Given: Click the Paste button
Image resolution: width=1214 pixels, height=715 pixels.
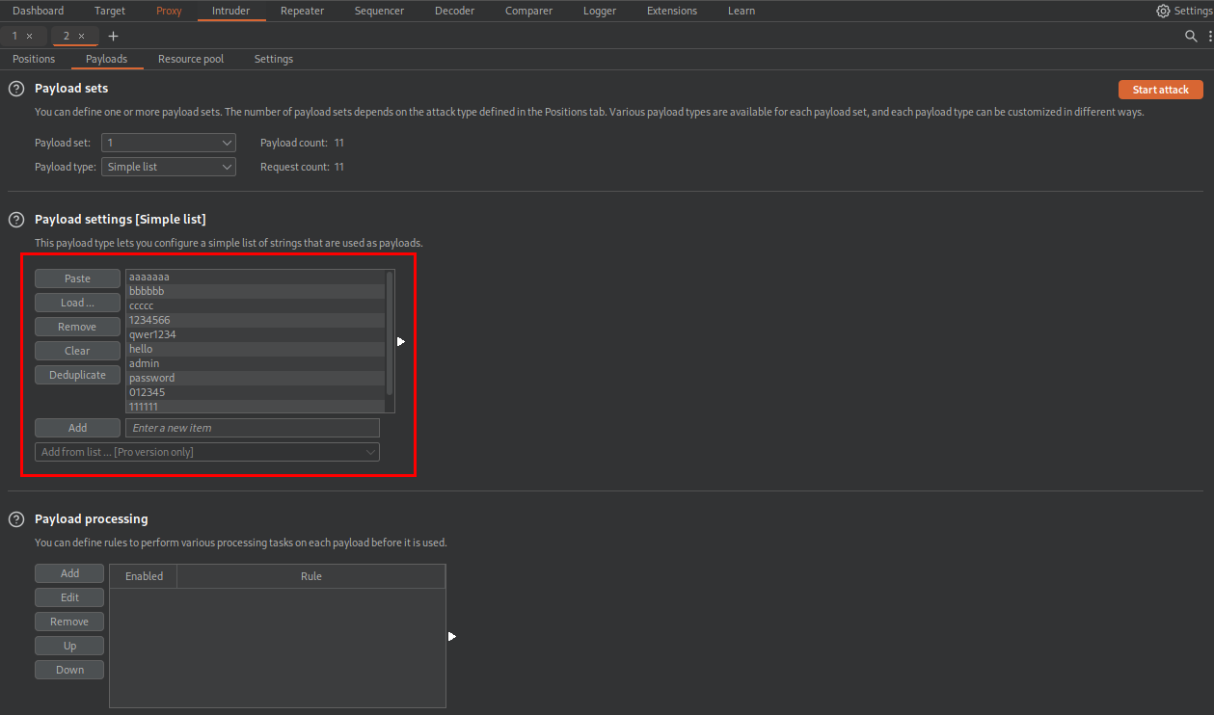Looking at the screenshot, I should tap(77, 278).
